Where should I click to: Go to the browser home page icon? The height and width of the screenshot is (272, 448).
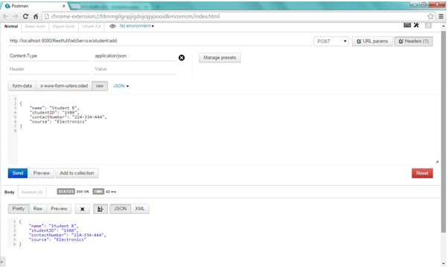pyautogui.click(x=36, y=16)
